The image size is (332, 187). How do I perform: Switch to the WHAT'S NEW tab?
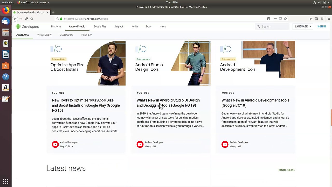click(44, 35)
